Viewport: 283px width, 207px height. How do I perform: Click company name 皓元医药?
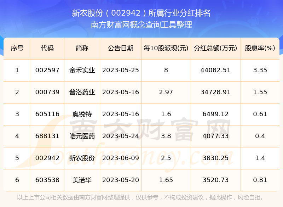click(x=82, y=136)
